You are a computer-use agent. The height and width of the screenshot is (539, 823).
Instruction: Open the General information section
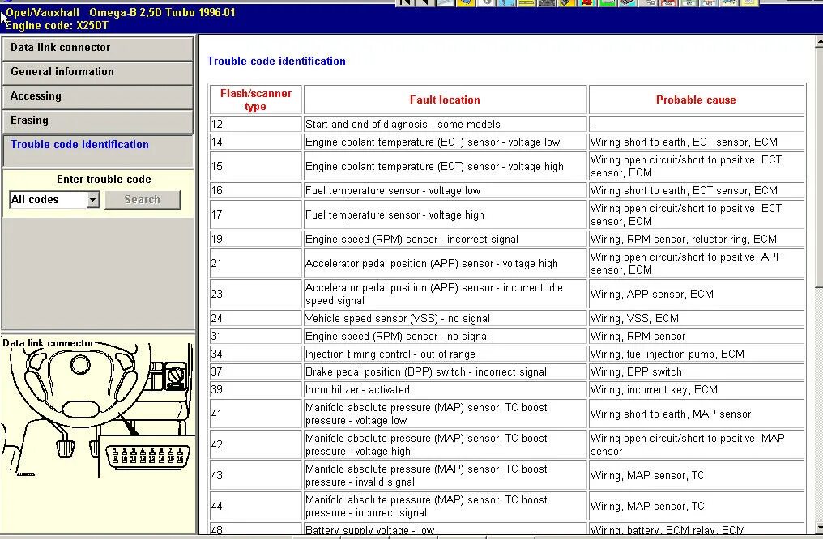(98, 72)
